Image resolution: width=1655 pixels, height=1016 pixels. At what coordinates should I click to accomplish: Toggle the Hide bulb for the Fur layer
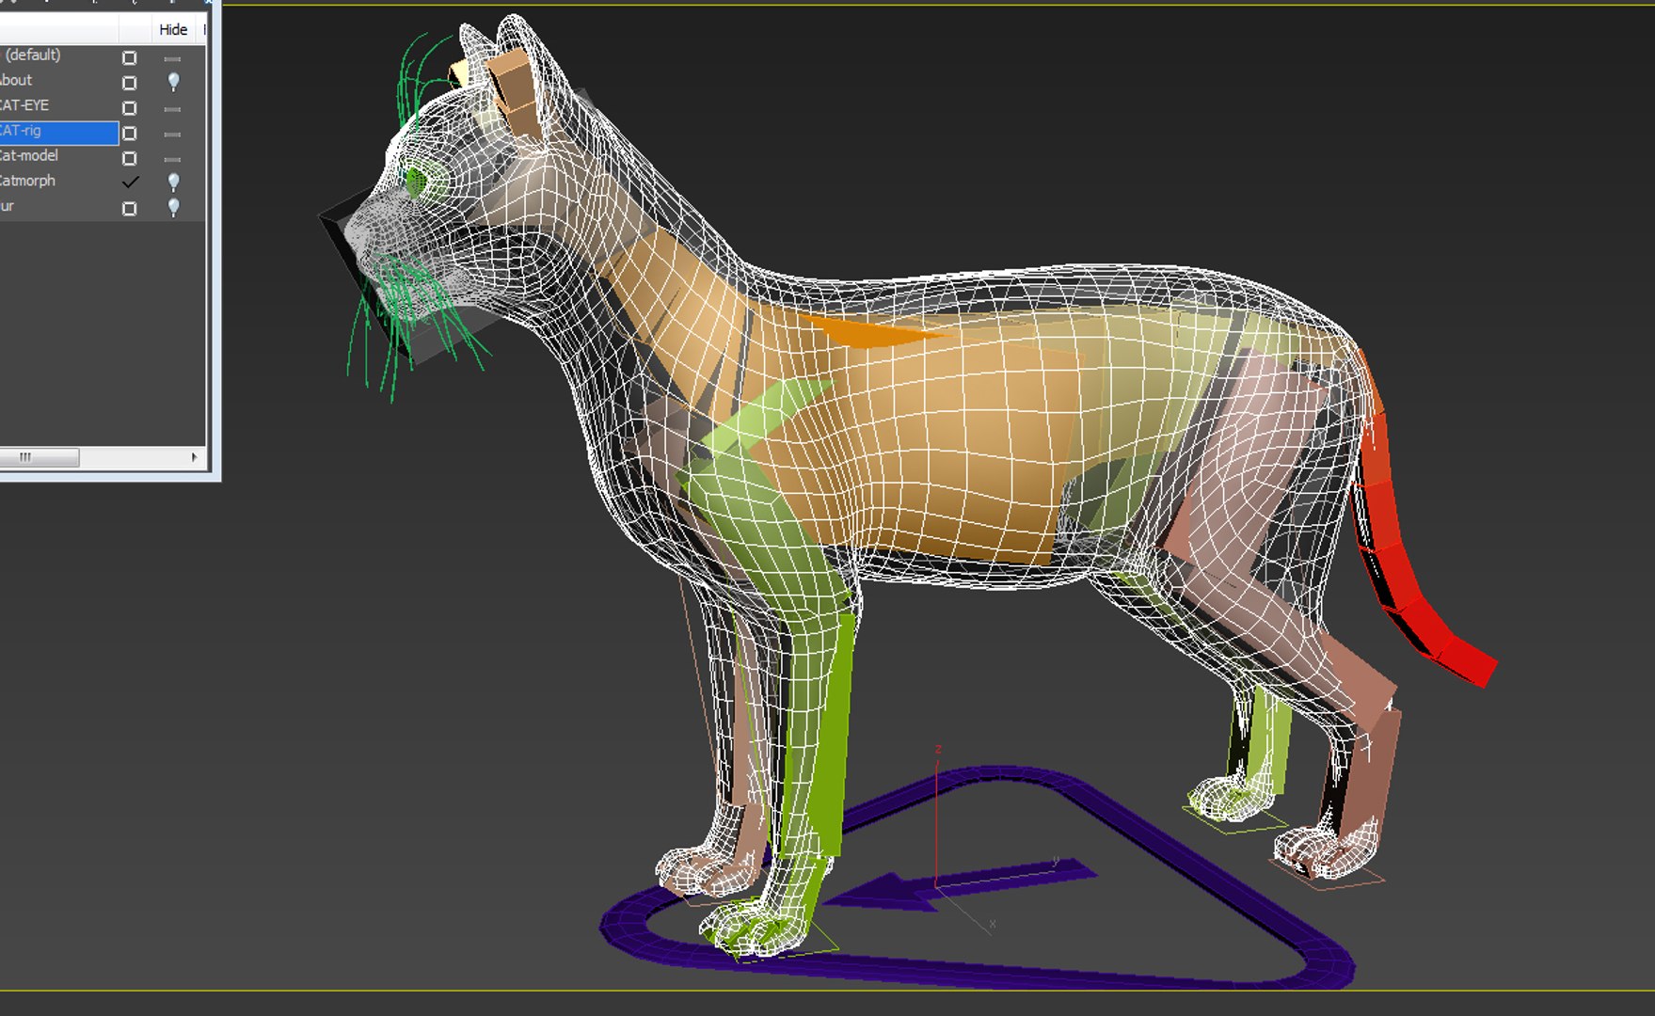[x=173, y=207]
